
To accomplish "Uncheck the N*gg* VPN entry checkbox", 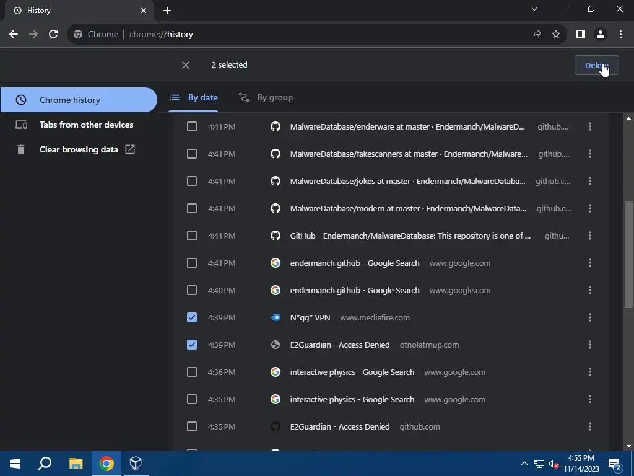I will coord(192,317).
